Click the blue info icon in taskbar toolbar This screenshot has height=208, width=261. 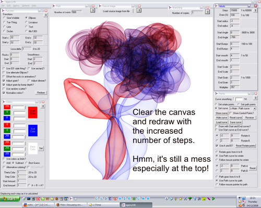click(167, 199)
